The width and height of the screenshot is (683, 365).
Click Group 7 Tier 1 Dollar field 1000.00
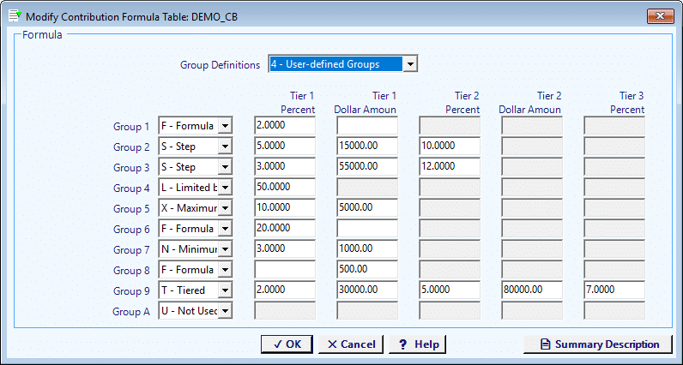tap(367, 248)
